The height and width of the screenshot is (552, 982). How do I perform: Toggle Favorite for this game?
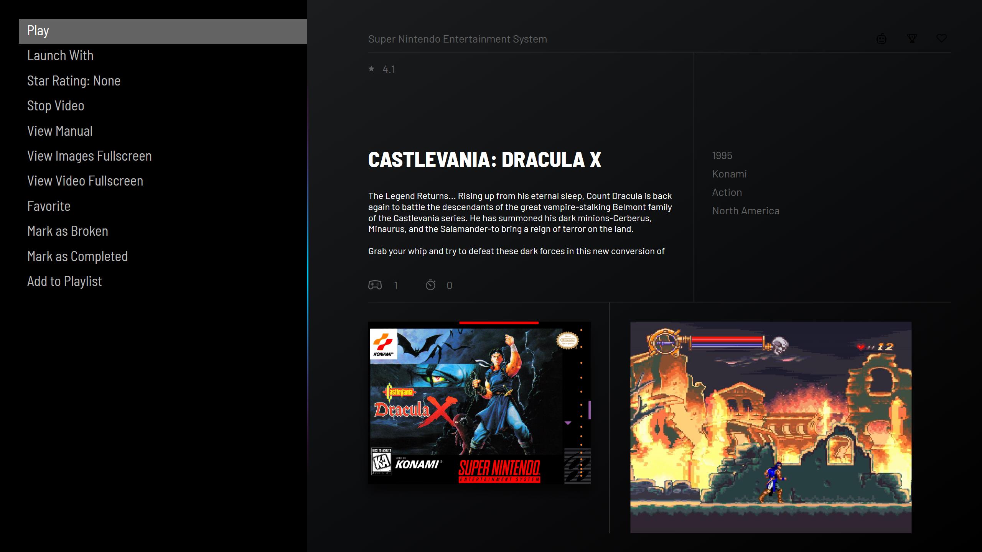coord(49,206)
